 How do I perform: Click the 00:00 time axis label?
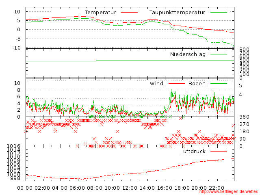click(25, 188)
